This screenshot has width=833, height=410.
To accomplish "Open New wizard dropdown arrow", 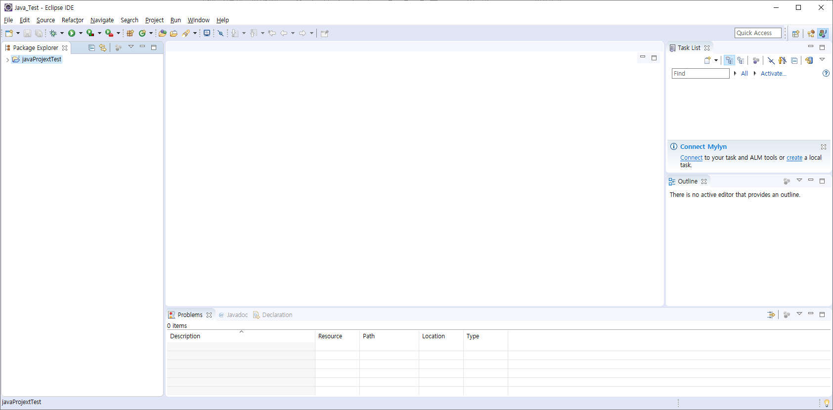I will pyautogui.click(x=18, y=33).
